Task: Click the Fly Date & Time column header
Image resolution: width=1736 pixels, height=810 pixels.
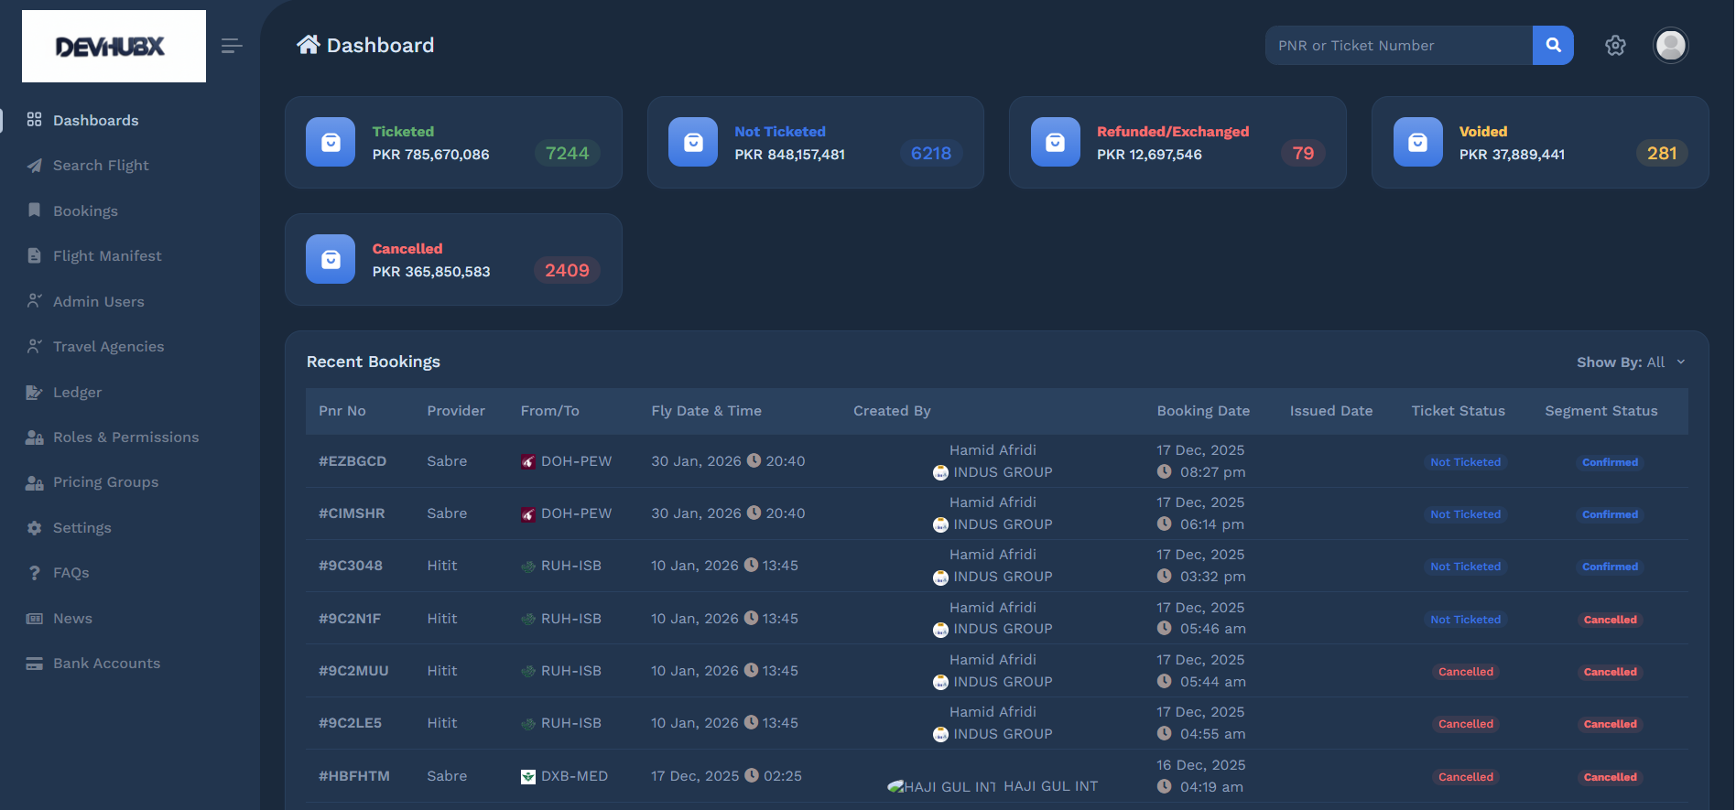Action: [706, 411]
